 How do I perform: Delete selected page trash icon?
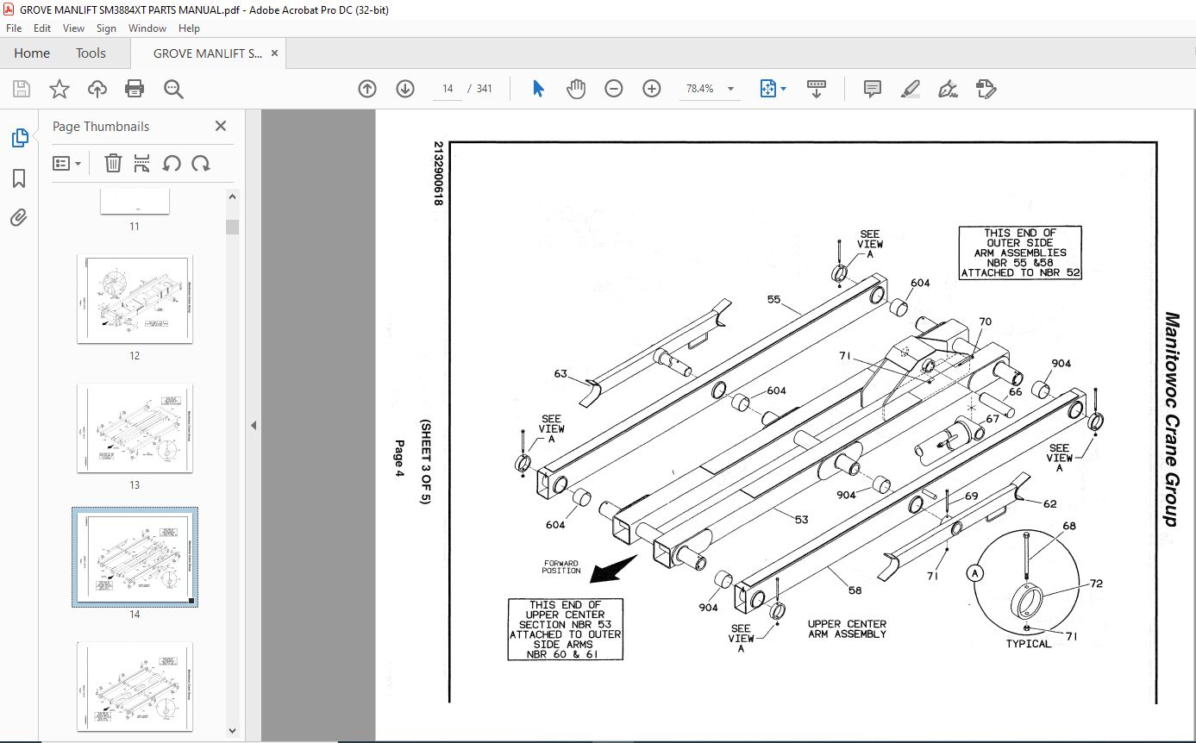click(113, 163)
